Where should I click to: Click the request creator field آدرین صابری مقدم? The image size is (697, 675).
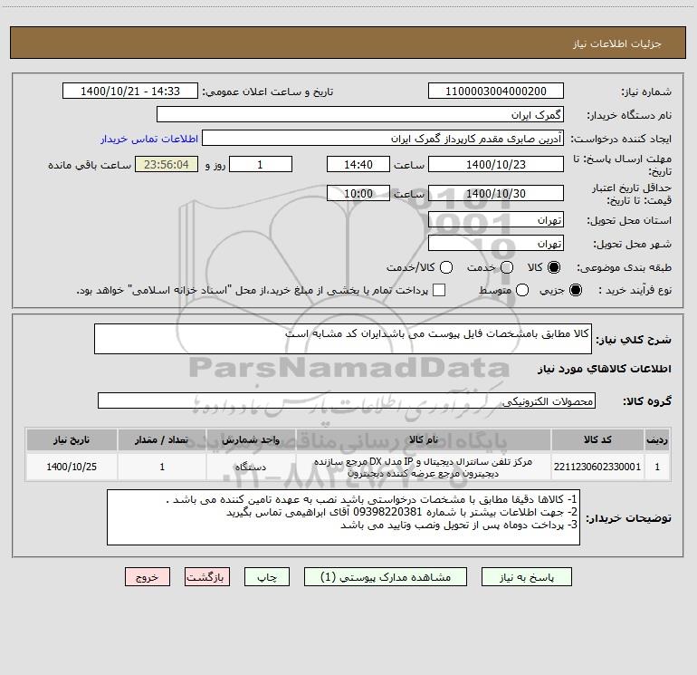click(x=383, y=138)
